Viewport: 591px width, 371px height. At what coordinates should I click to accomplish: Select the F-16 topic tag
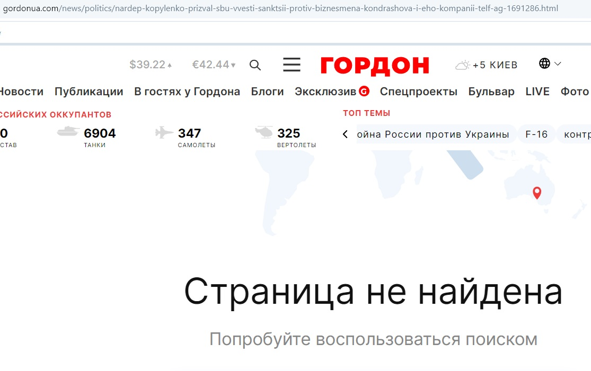point(536,134)
